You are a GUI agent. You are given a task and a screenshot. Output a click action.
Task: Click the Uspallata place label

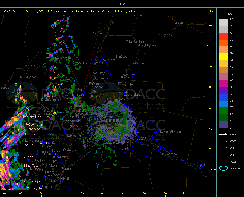pyautogui.click(x=28, y=65)
